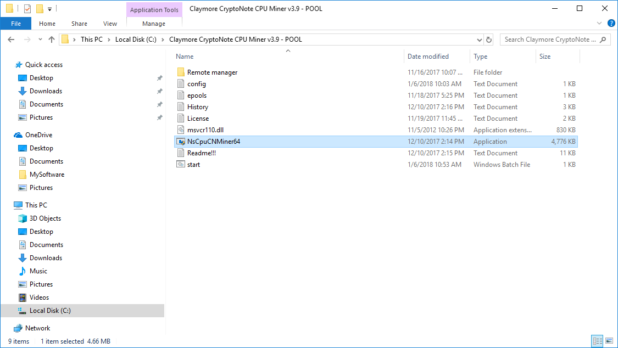
Task: Click the Help question mark icon
Action: (611, 23)
